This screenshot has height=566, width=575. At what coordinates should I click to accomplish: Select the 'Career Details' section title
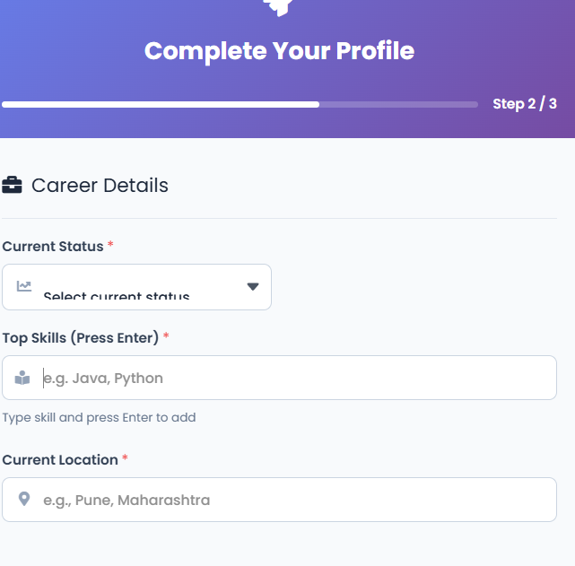coord(100,186)
